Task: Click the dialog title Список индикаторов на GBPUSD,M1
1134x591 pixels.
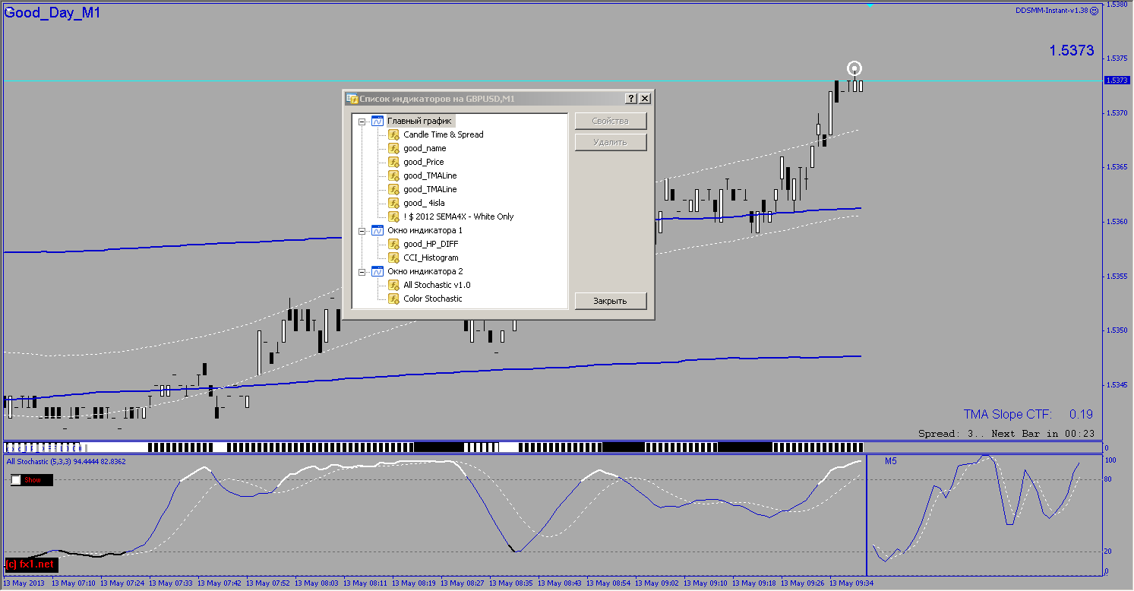Action: (x=437, y=99)
